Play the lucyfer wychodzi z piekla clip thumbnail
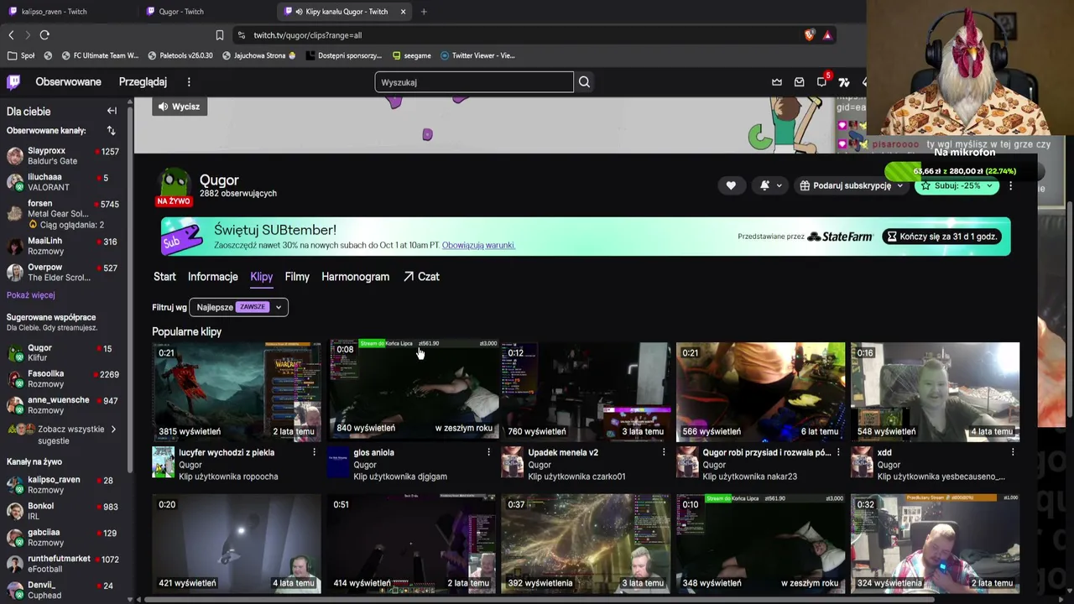The width and height of the screenshot is (1074, 604). point(237,392)
